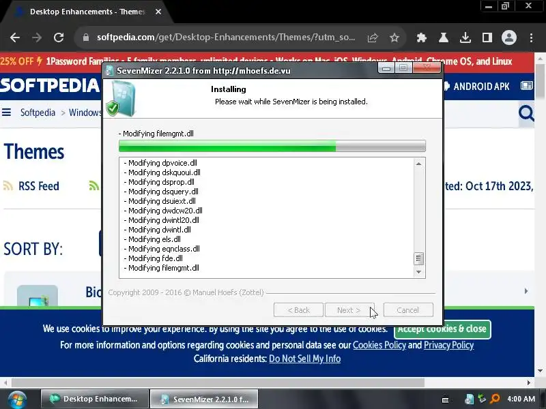Click log list scroll up arrow
The height and width of the screenshot is (409, 546).
pos(419,164)
